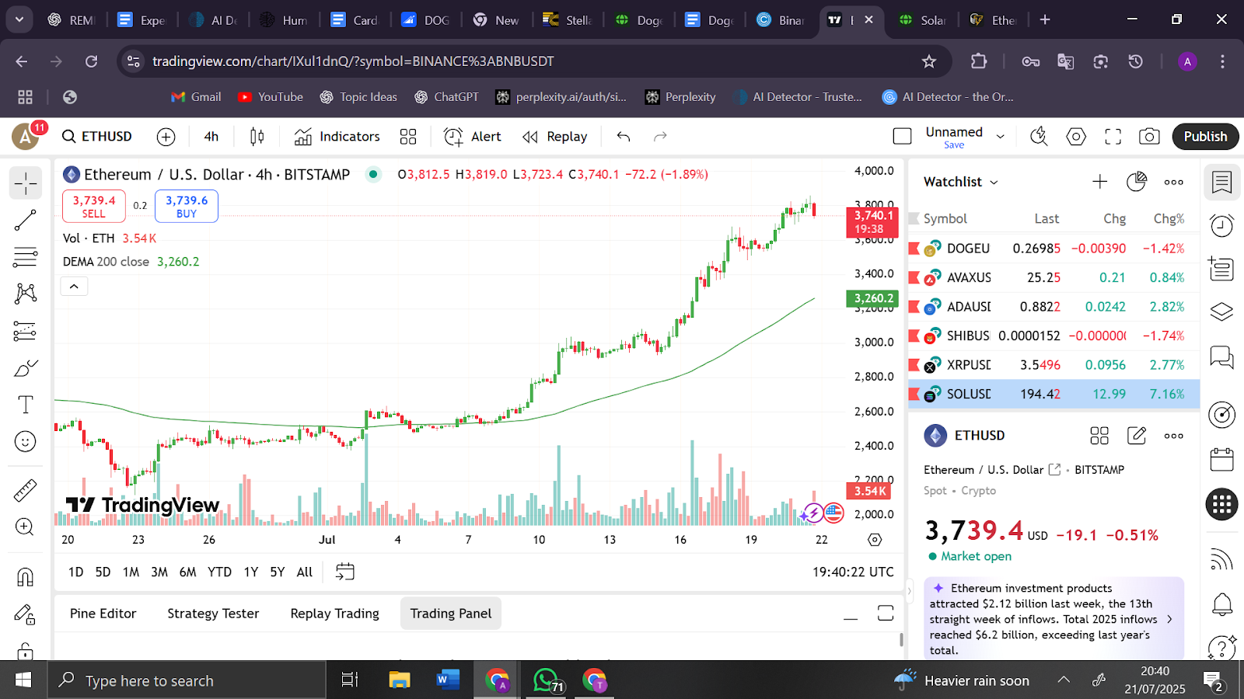The image size is (1244, 699).
Task: Edit ETHUSD symbol note
Action: pos(1137,436)
